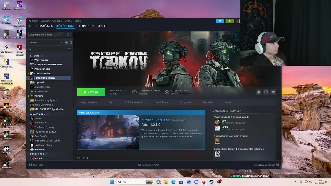
Task: Select Icarus in the library list
Action: click(x=49, y=118)
